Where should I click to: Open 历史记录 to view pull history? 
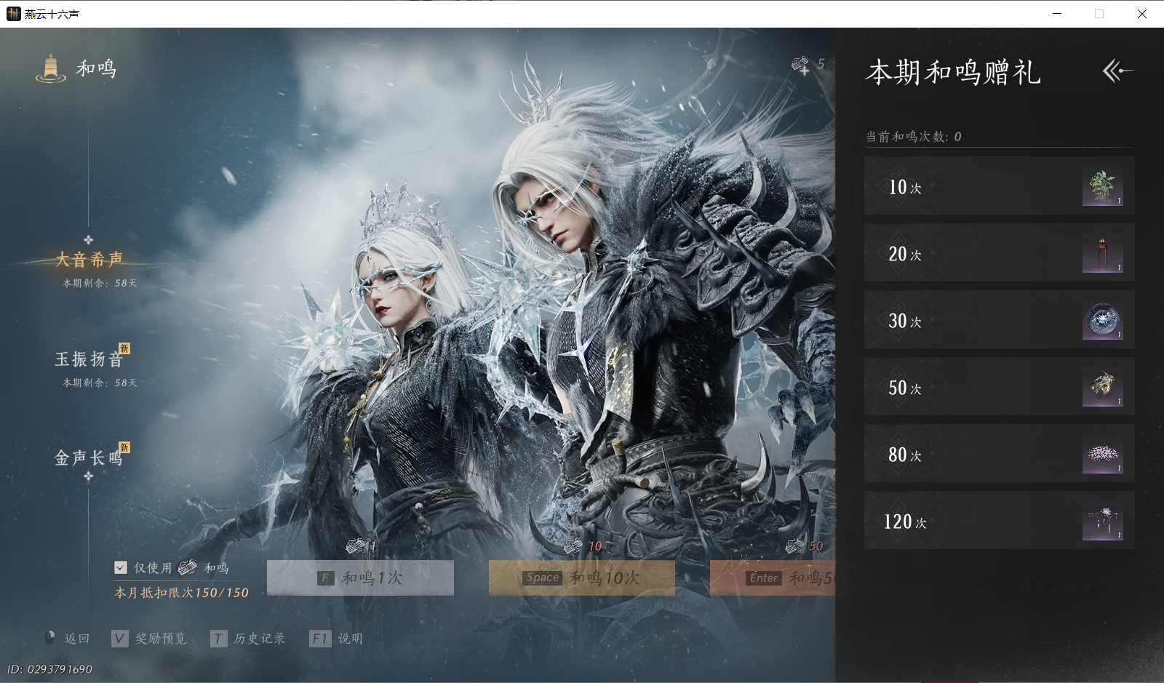click(x=259, y=638)
